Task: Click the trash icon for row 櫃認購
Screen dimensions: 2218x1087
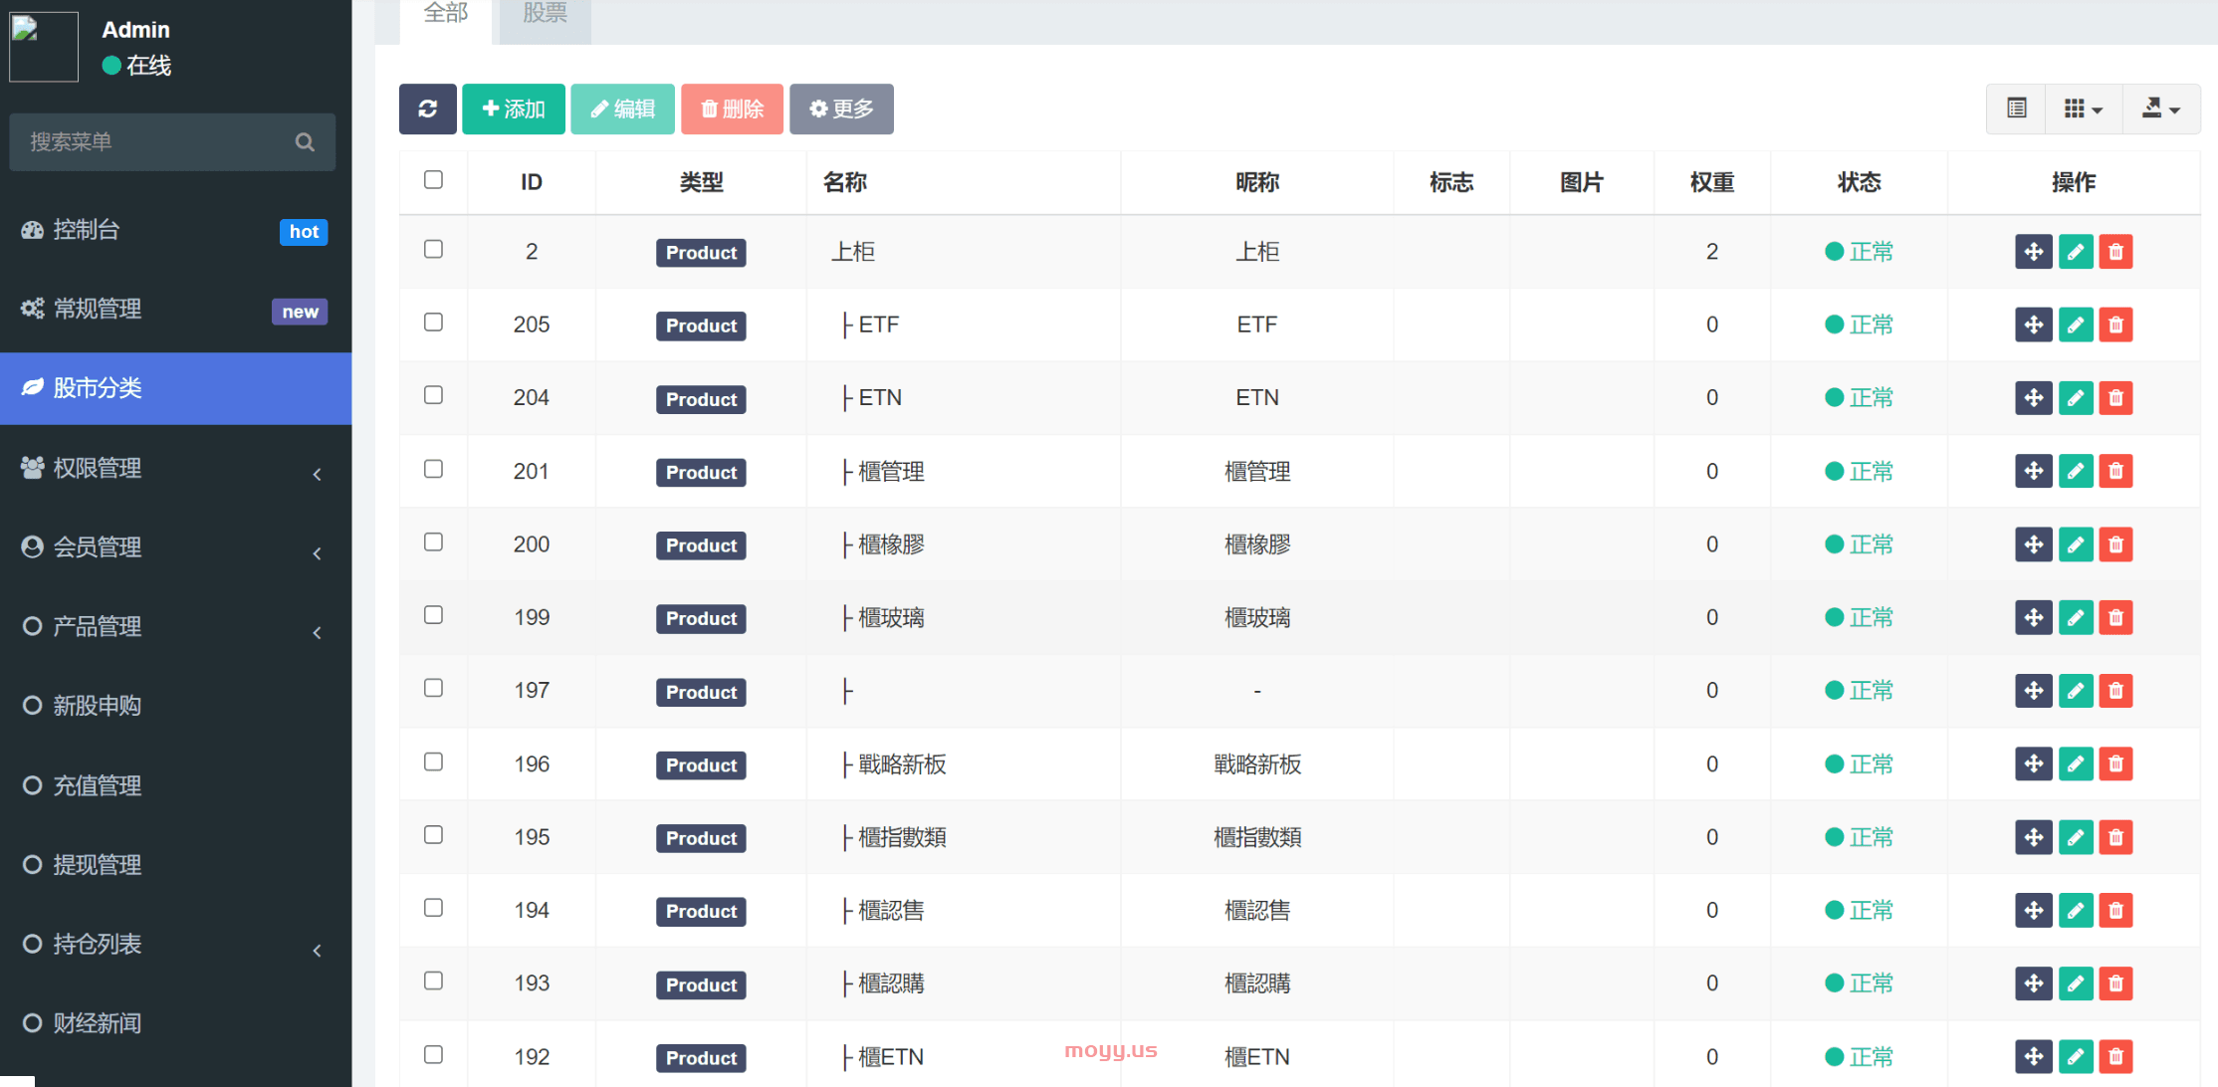Action: (x=2116, y=983)
